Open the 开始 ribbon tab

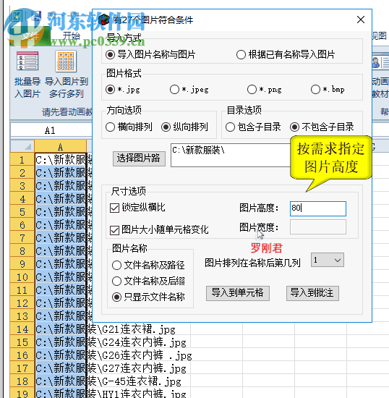(x=72, y=35)
